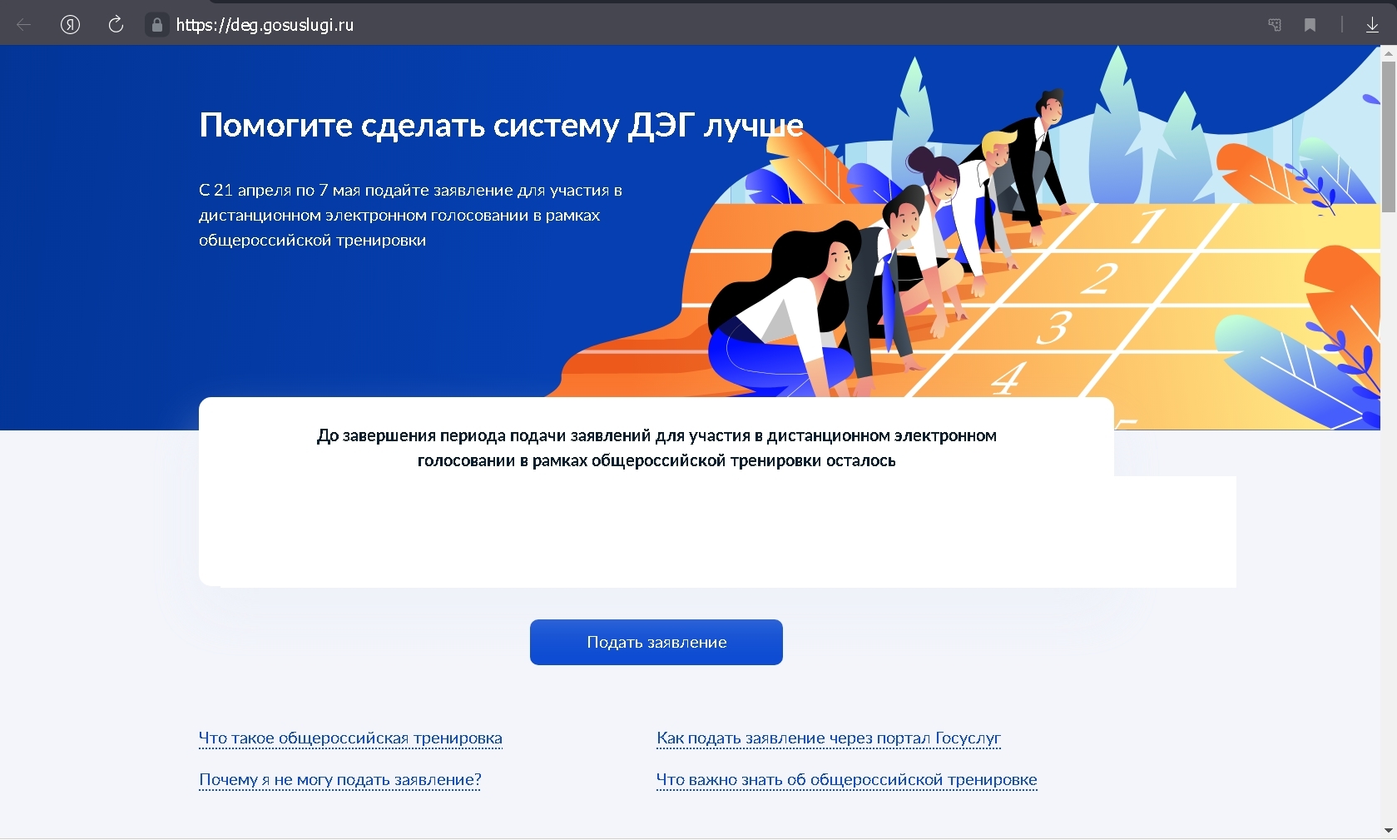Open «Почему я не могу подать заявление?» link
The height and width of the screenshot is (840, 1397).
(x=339, y=779)
